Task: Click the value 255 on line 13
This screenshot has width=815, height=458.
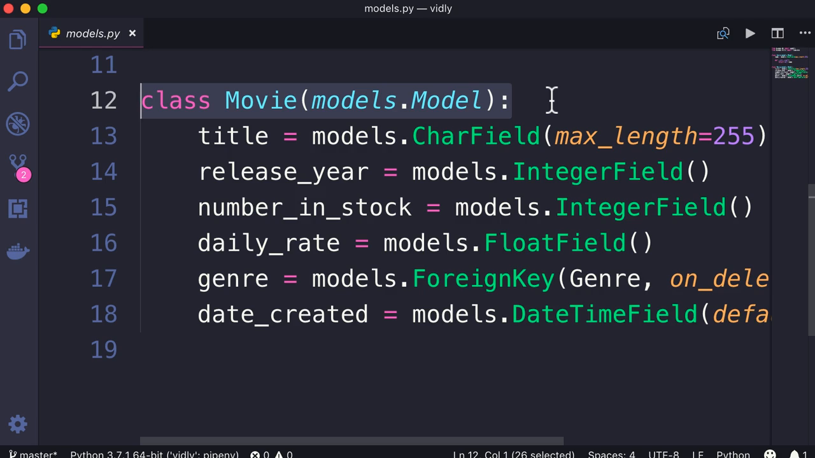Action: pyautogui.click(x=733, y=136)
